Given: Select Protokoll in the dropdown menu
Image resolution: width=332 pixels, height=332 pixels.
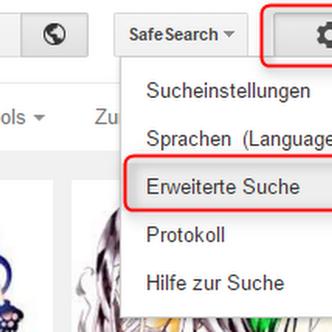Looking at the screenshot, I should coord(185,234).
